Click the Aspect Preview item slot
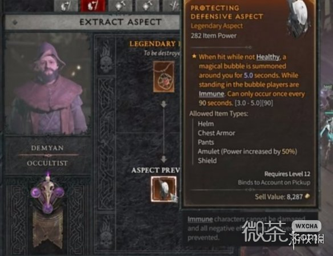This screenshot has height=256, width=333. point(164,189)
